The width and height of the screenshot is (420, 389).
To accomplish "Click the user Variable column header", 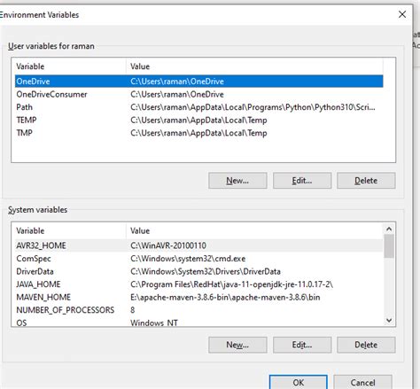I will coord(71,66).
